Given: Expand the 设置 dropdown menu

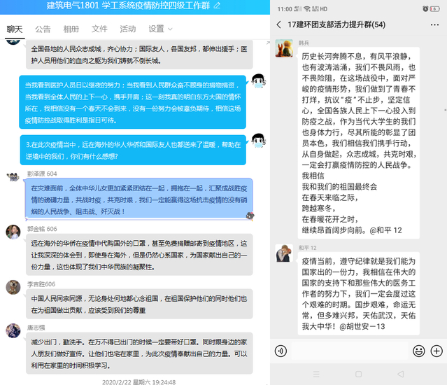Looking at the screenshot, I should pos(160,29).
